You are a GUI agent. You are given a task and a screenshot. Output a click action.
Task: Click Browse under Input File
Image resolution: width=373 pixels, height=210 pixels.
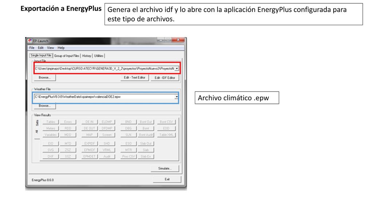(x=45, y=78)
